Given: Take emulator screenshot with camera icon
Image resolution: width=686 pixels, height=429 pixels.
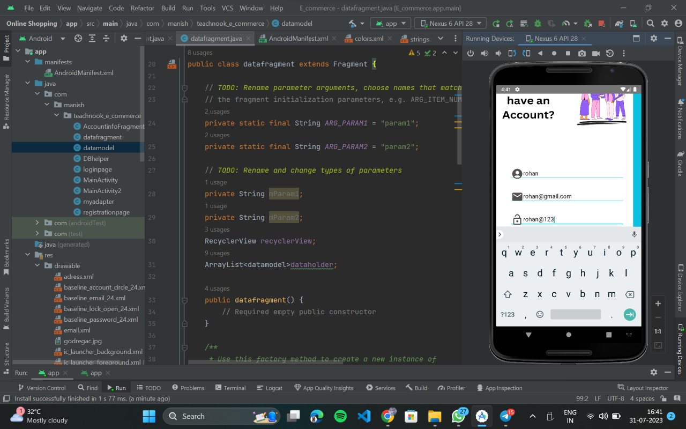Looking at the screenshot, I should [x=582, y=53].
